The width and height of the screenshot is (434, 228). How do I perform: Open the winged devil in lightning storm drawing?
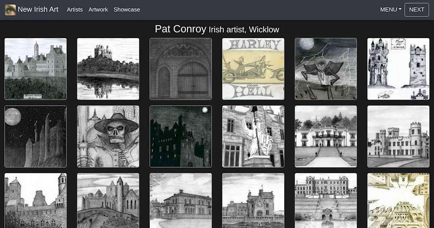325,68
